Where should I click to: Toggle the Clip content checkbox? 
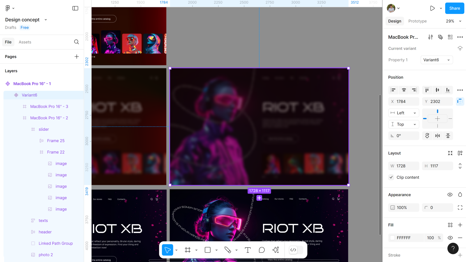(x=391, y=177)
